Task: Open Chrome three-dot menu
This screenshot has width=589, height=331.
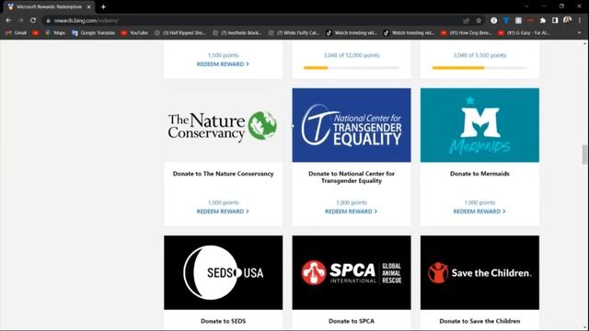Action: [x=580, y=20]
